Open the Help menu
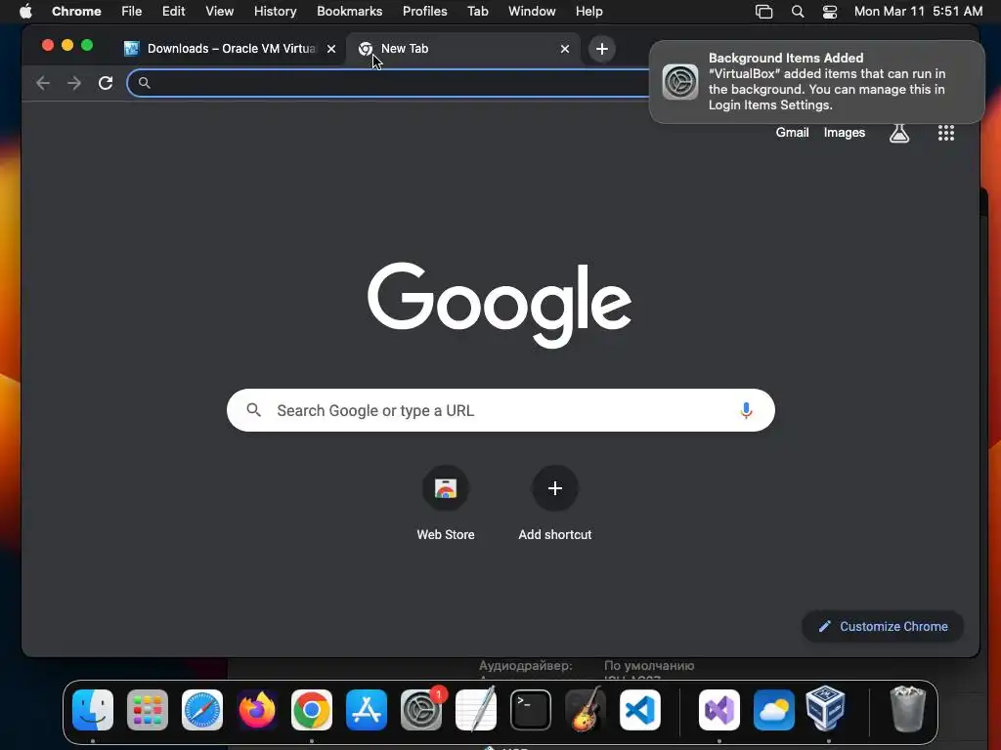 (588, 12)
